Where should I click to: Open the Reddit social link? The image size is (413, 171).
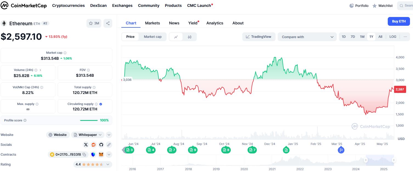click(94, 145)
